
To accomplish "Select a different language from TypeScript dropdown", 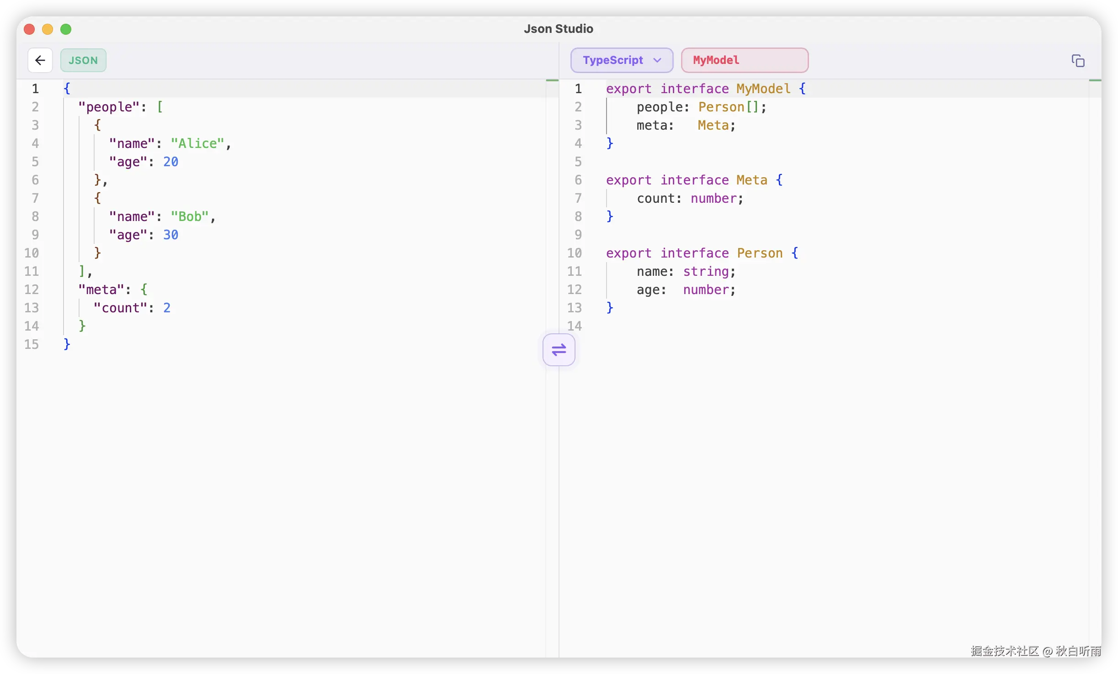I will point(621,60).
